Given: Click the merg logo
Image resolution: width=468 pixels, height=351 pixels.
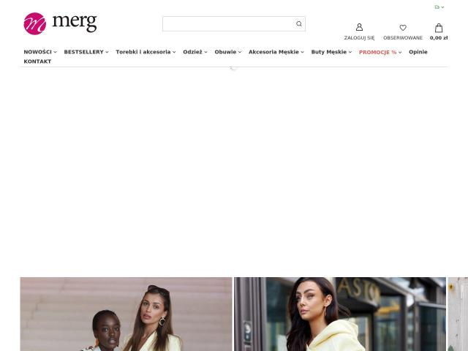Looking at the screenshot, I should 60,23.
